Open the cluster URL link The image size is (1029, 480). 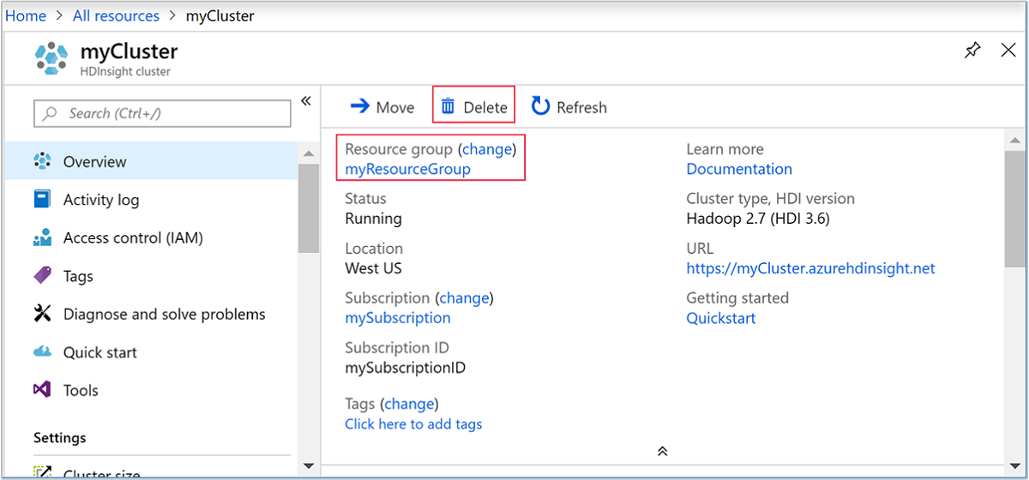(810, 268)
